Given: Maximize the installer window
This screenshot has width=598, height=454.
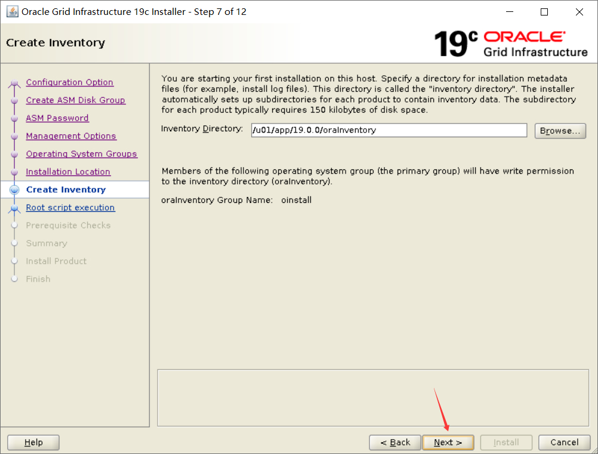Looking at the screenshot, I should coord(544,12).
